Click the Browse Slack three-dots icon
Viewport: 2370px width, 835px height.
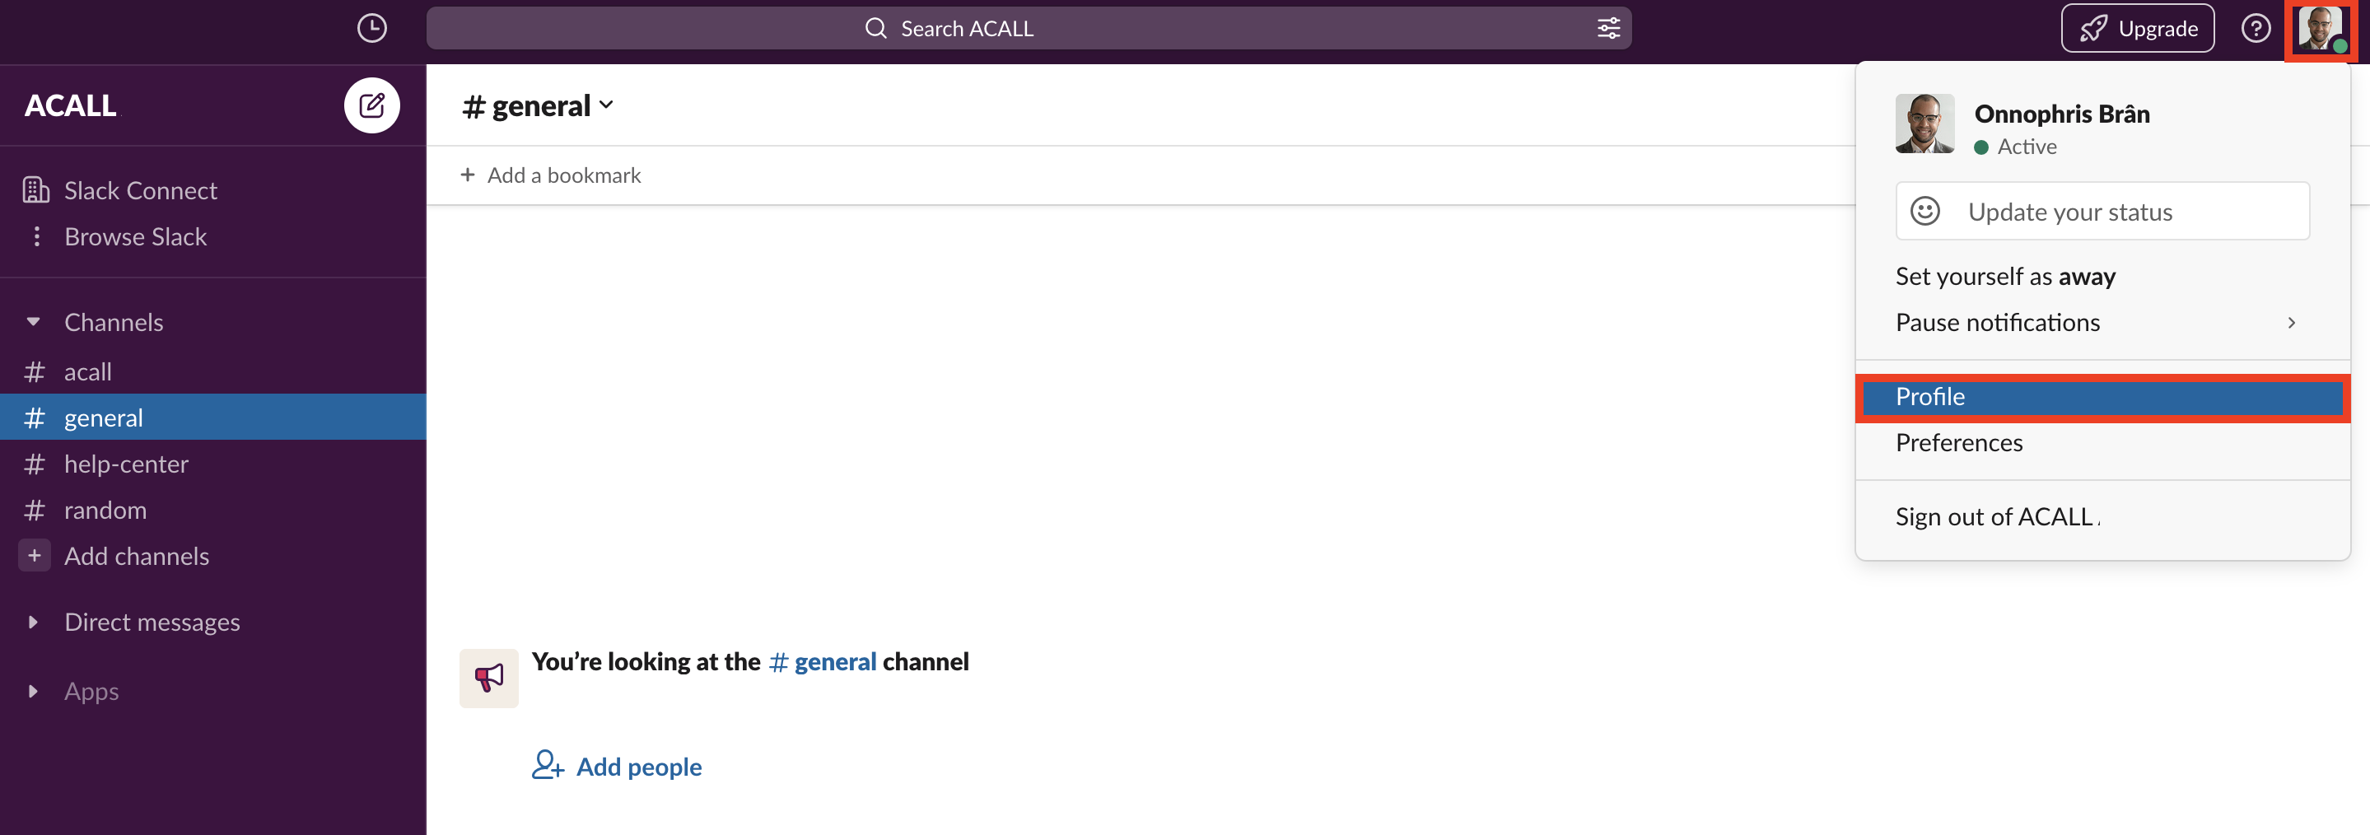pos(36,236)
